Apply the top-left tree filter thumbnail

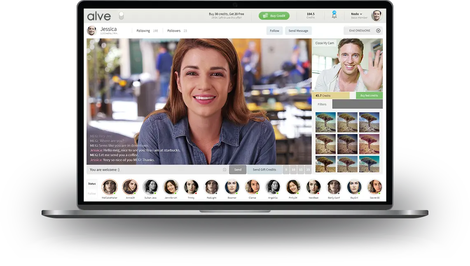[325, 122]
